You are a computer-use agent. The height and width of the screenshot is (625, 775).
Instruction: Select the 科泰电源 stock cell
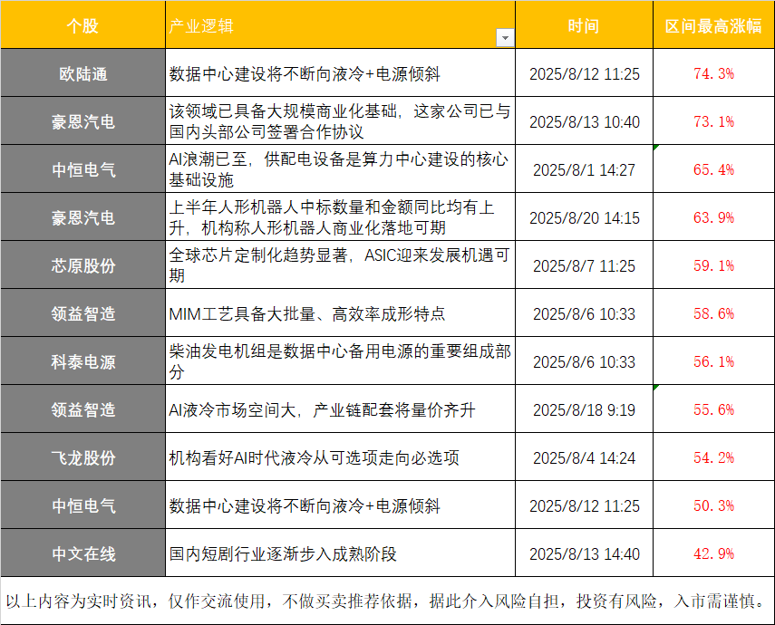pyautogui.click(x=83, y=361)
